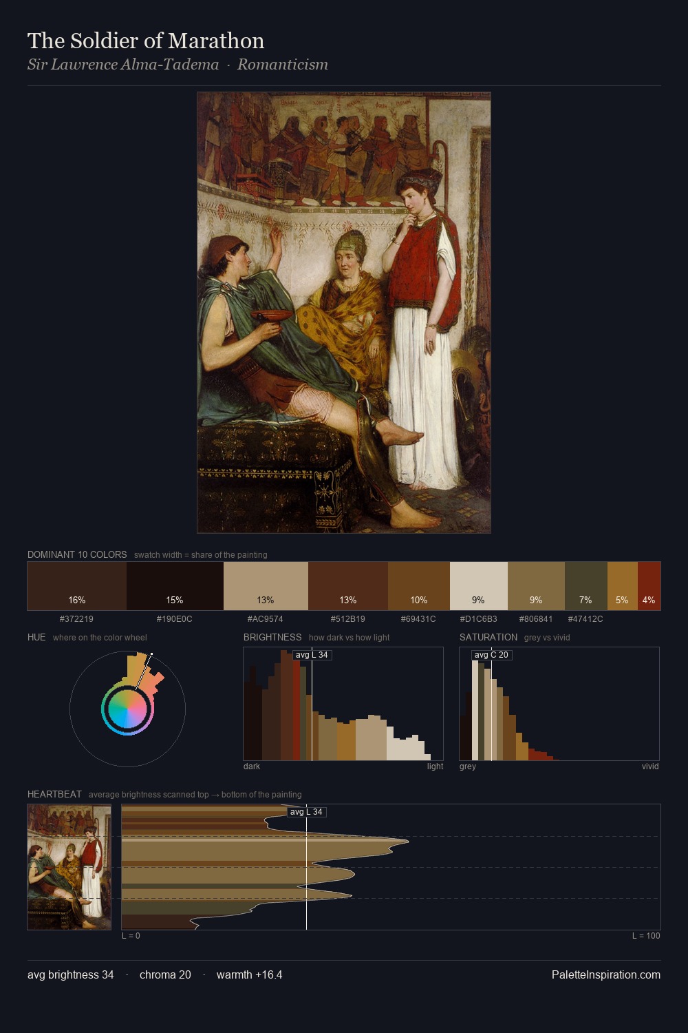The image size is (688, 1033).
Task: Click the saturation histogram chart
Action: (559, 704)
